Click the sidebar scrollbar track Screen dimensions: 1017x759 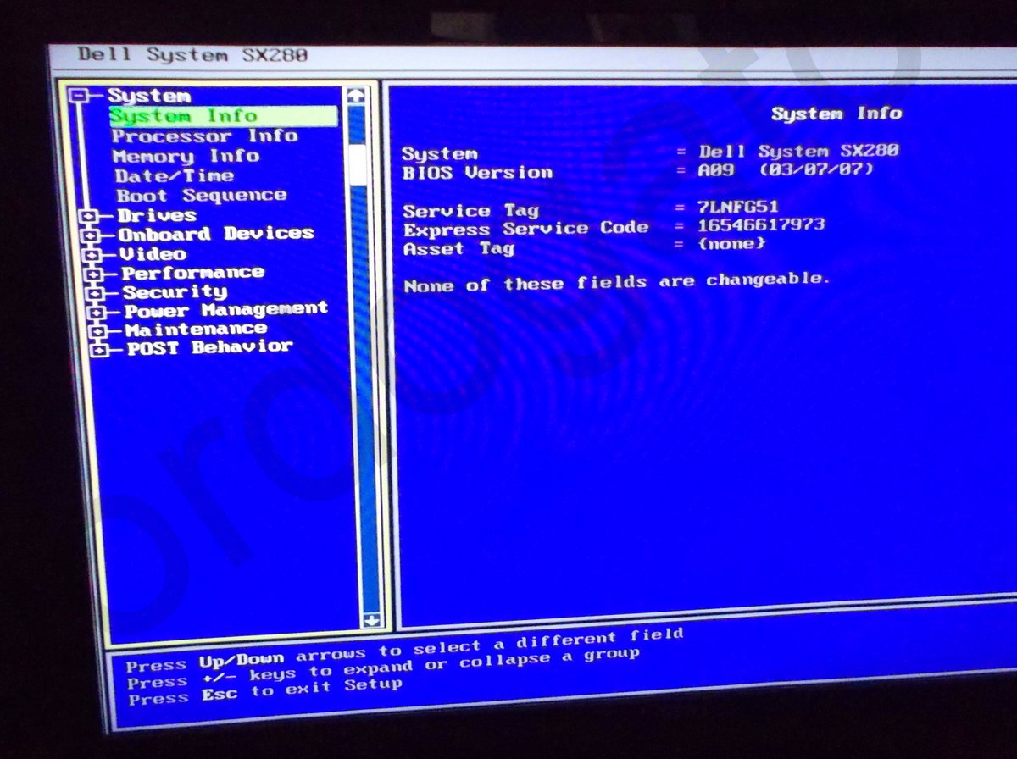[364, 381]
